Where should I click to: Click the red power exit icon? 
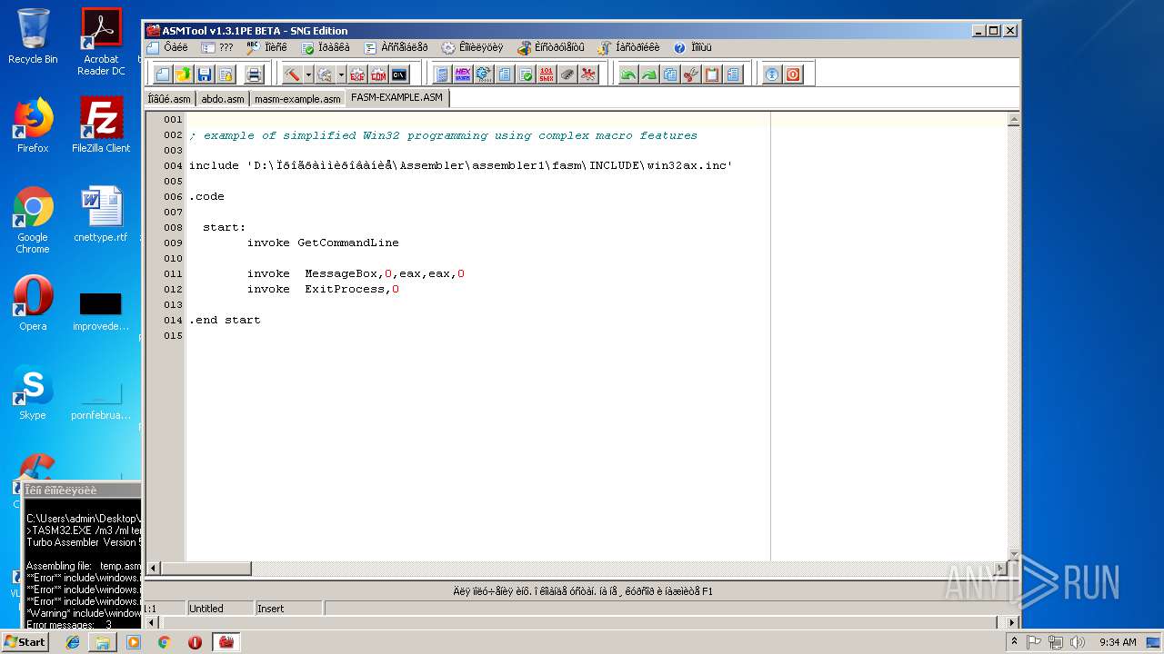[x=793, y=74]
